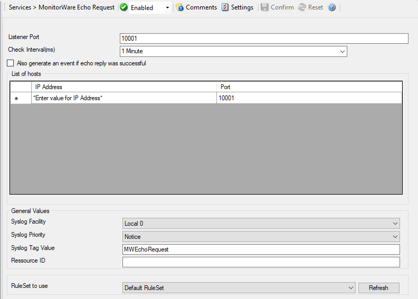Open the Comments toolbar icon
Screen dimensions: 418x299
pyautogui.click(x=179, y=7)
